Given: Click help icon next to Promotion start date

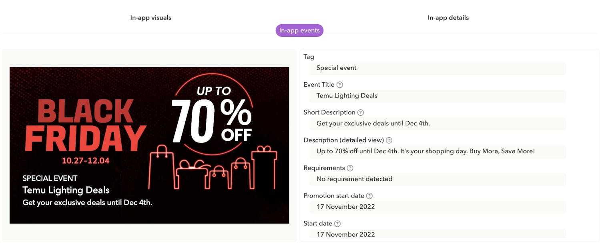Looking at the screenshot, I should [369, 196].
